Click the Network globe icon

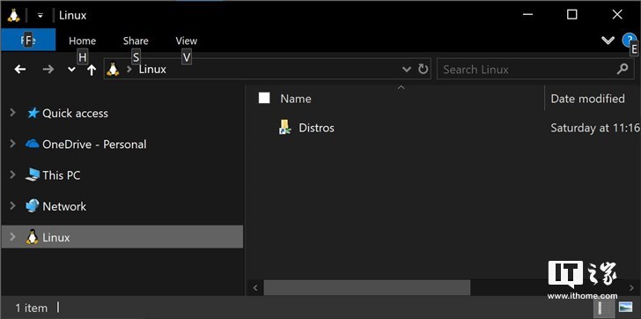(33, 205)
